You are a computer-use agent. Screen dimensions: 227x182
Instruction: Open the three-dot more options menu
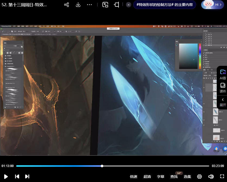click(x=89, y=5)
